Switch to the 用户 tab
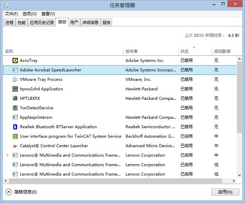Image resolution: width=245 pixels, height=203 pixels. pyautogui.click(x=74, y=22)
